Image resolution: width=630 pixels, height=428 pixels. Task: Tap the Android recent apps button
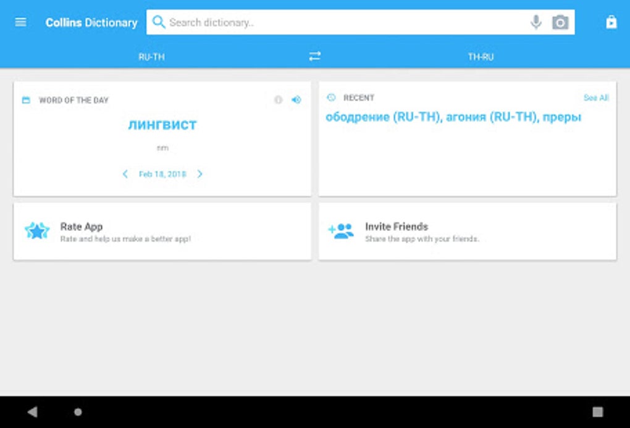tap(597, 411)
